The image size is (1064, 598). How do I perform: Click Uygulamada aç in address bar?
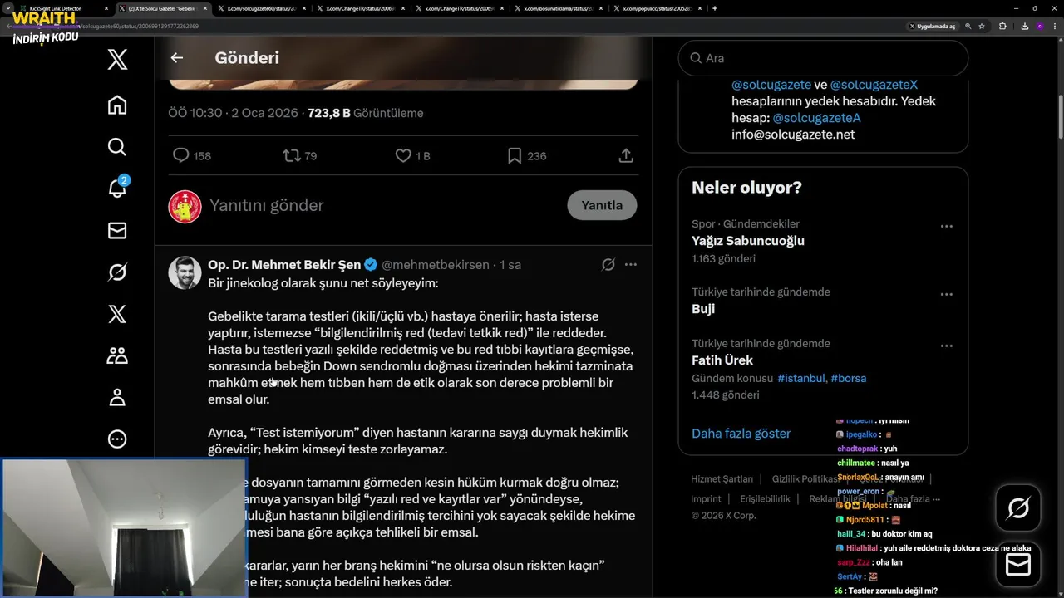coord(933,26)
